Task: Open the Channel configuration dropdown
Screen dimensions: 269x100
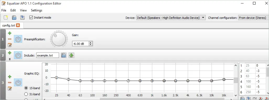Action: pos(253,18)
